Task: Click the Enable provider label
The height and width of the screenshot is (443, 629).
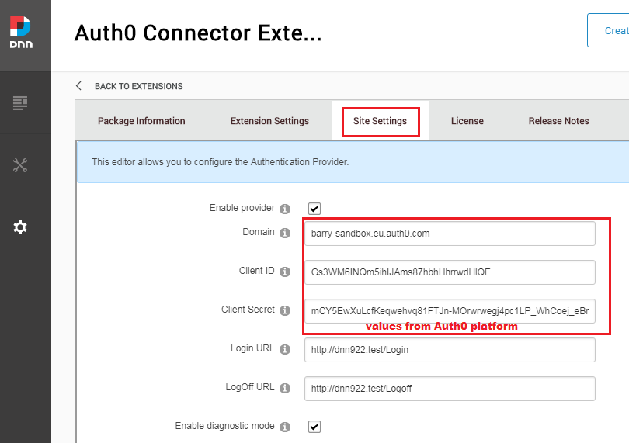Action: pos(242,208)
